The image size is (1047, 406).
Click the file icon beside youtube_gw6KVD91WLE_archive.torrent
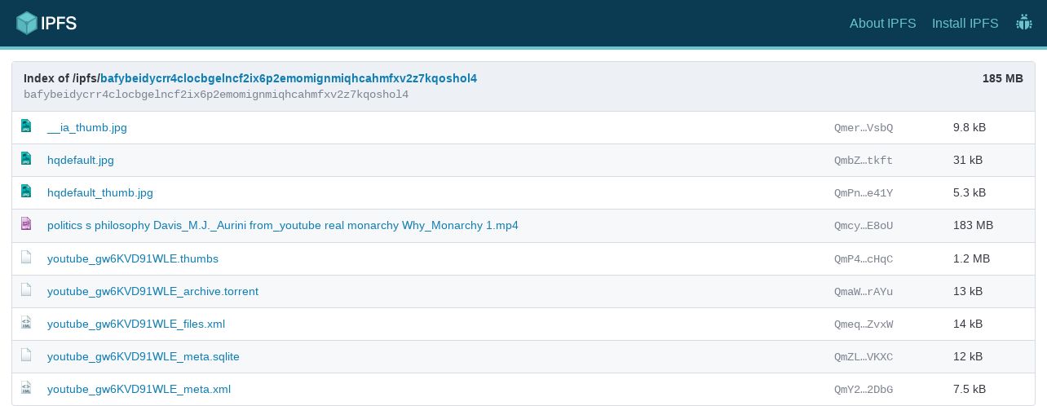[x=26, y=289]
